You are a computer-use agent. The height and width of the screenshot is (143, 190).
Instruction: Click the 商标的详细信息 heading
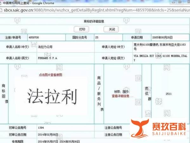click(94, 22)
